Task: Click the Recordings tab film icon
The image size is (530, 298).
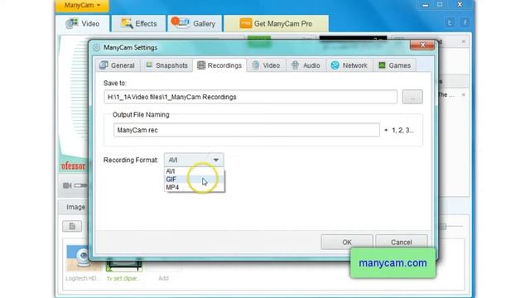Action: (x=201, y=65)
